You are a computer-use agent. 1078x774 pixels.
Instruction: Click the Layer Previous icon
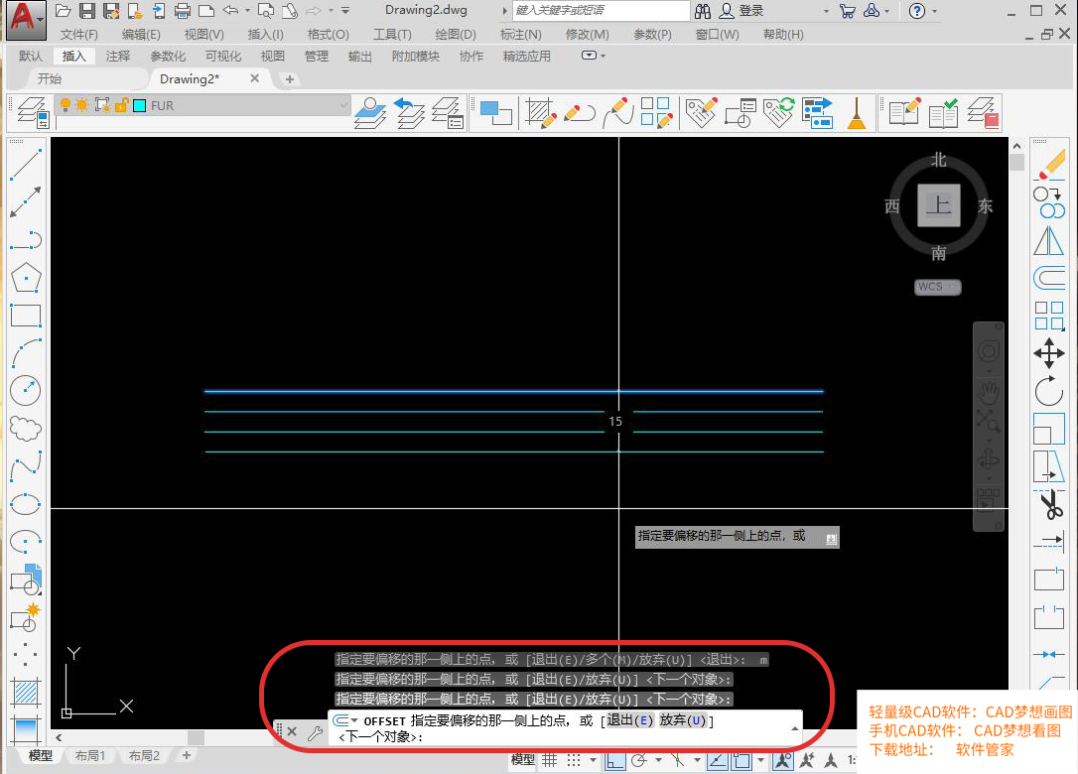click(410, 113)
